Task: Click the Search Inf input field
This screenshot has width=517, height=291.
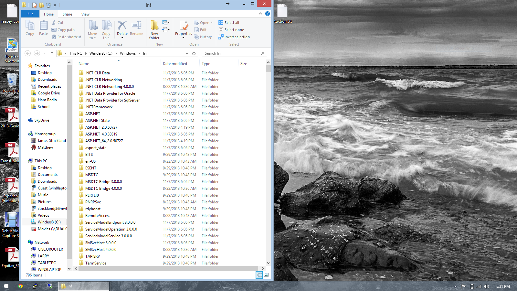Action: point(232,53)
